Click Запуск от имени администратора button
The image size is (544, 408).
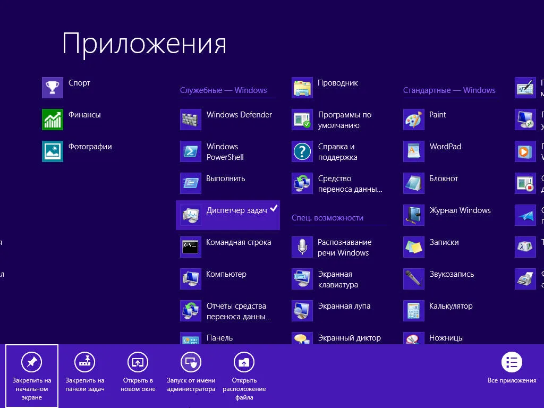click(x=191, y=371)
